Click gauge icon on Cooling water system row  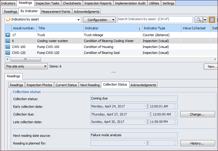click(x=8, y=41)
